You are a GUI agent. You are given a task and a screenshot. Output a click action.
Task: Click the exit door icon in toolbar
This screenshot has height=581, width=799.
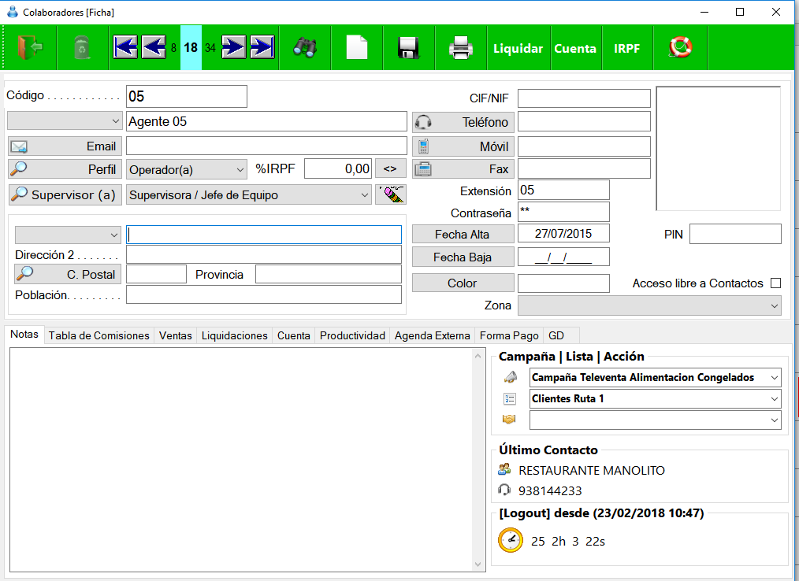pyautogui.click(x=30, y=48)
